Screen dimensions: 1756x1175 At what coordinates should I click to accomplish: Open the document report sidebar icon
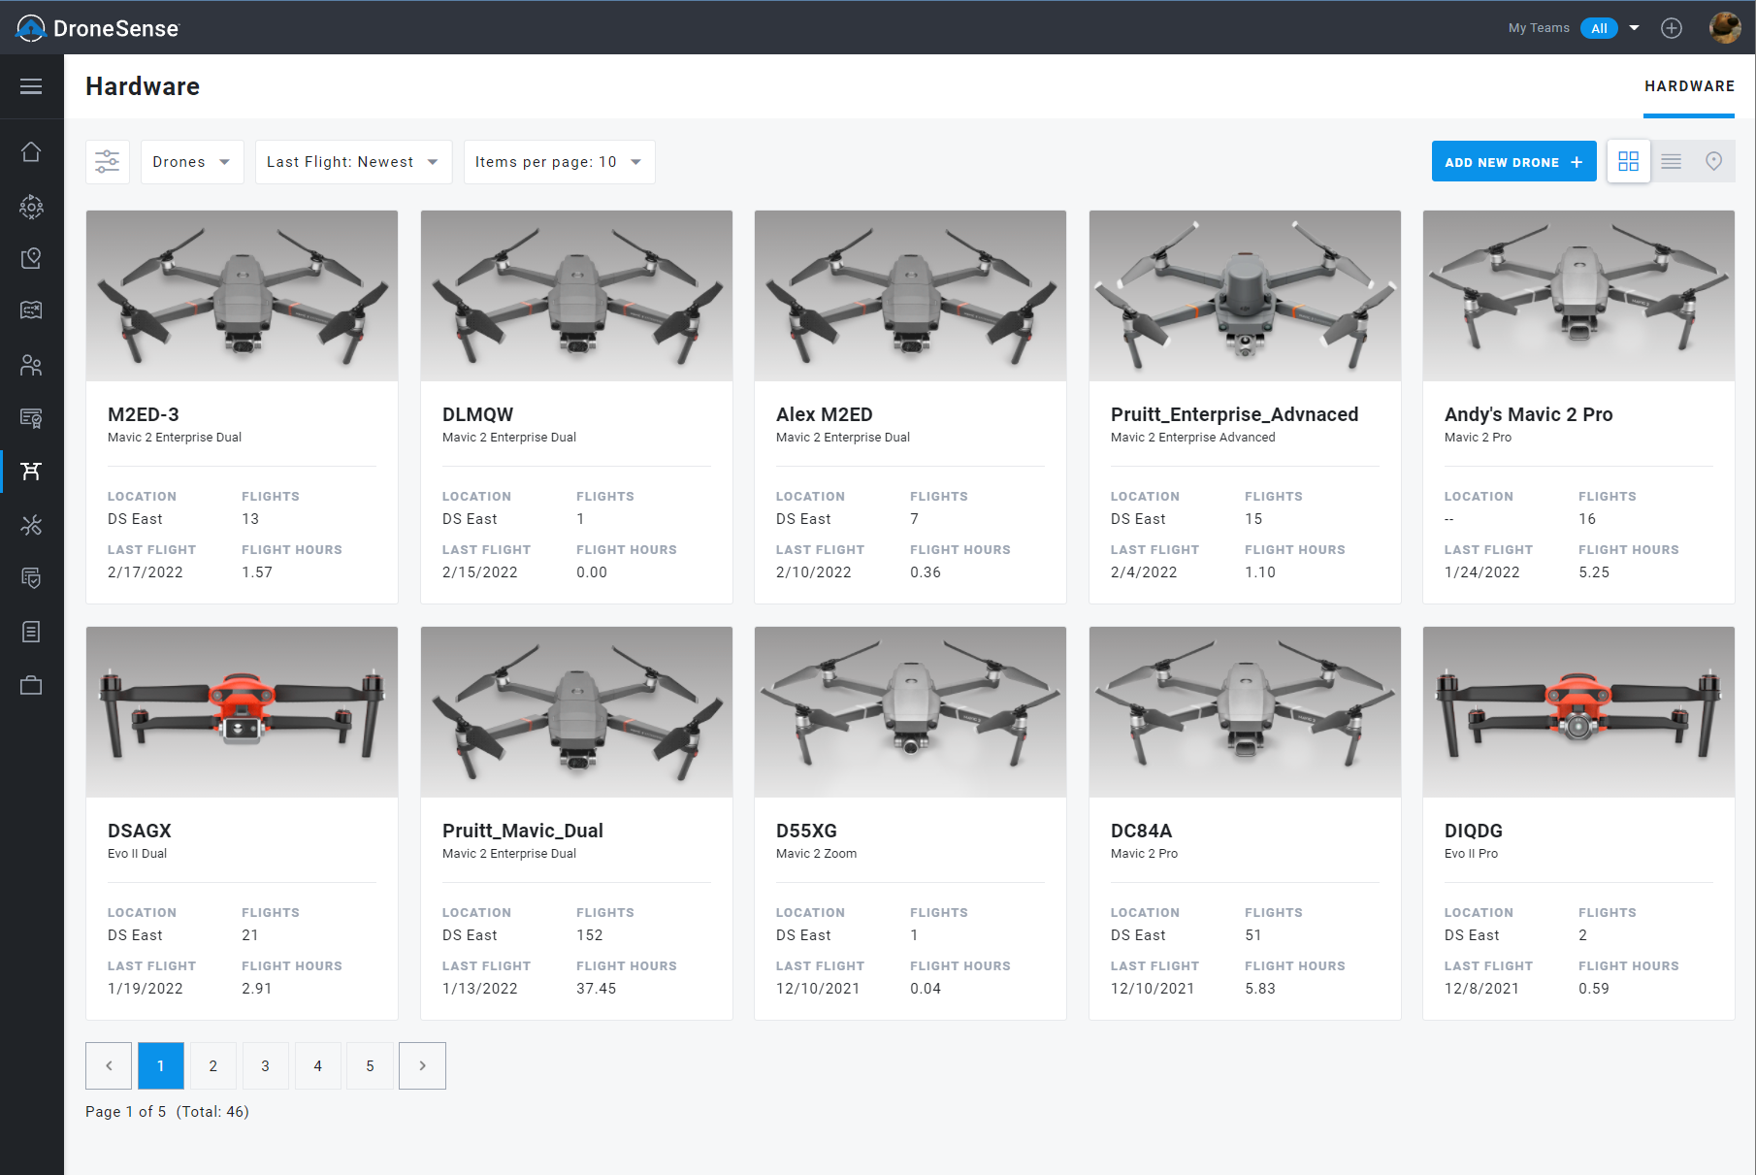(31, 632)
